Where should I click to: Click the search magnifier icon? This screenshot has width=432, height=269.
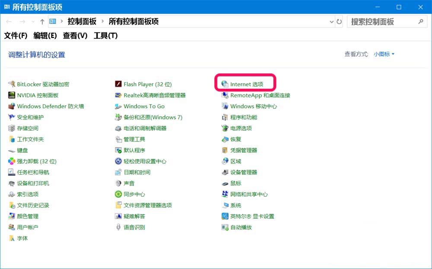[x=421, y=21]
